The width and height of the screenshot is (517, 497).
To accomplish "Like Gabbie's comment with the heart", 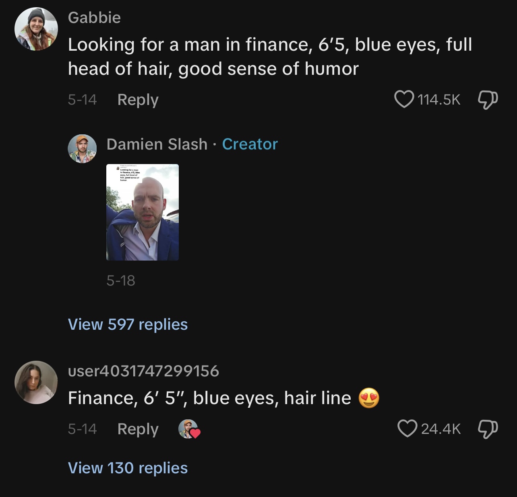I will [404, 99].
